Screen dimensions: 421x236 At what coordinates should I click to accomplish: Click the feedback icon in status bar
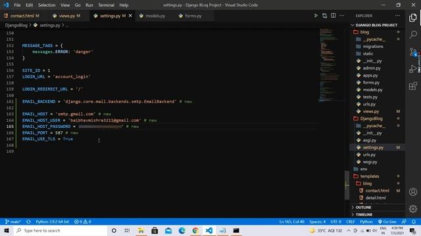[x=404, y=222]
